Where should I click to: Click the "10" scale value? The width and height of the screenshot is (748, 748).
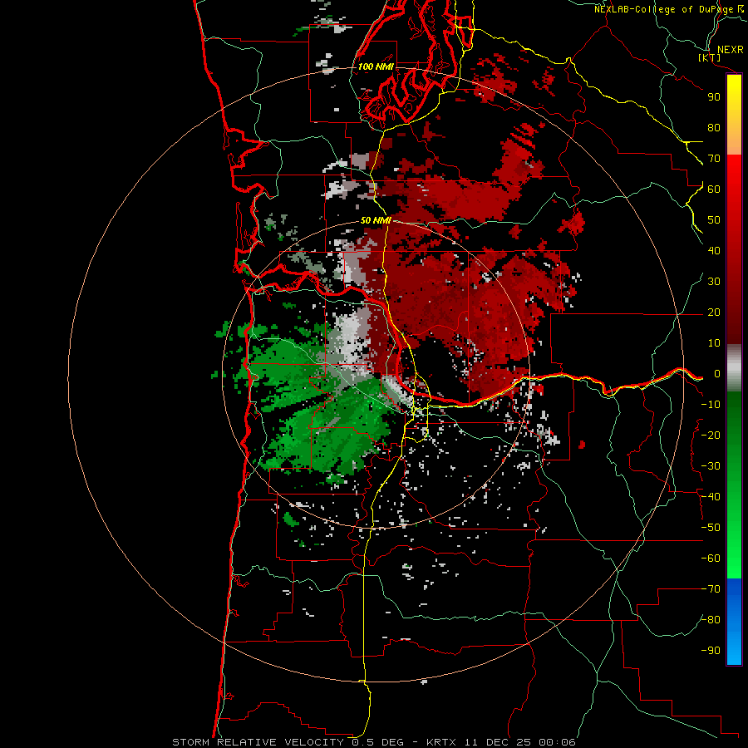[714, 343]
